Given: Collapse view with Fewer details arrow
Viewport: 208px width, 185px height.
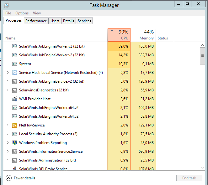Looking at the screenshot, I should click(8, 178).
